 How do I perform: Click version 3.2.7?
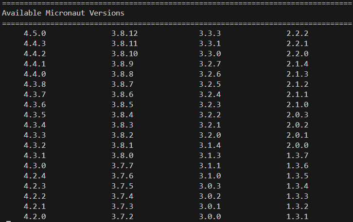point(210,64)
